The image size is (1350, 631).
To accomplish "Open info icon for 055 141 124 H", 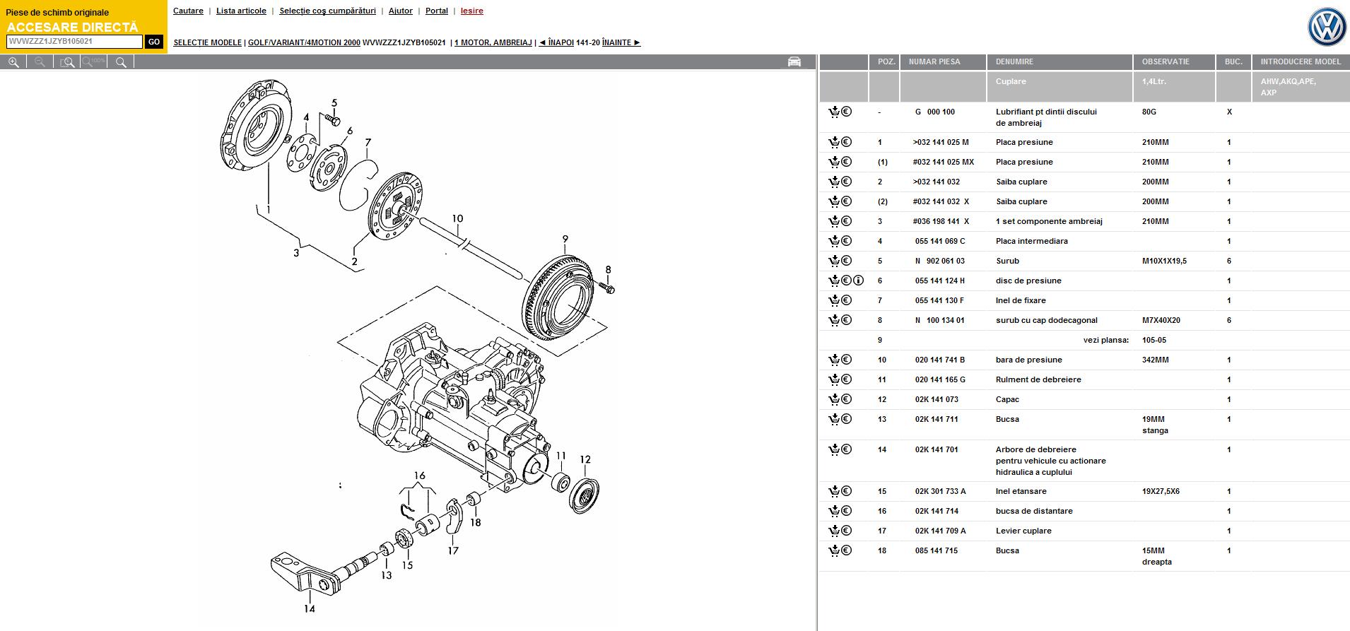I will [x=859, y=281].
